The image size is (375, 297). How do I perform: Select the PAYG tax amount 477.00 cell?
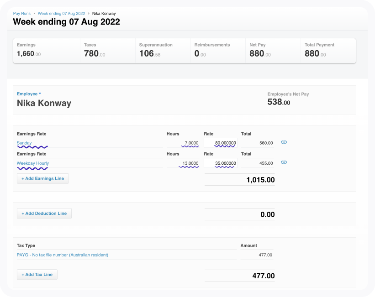pos(257,255)
